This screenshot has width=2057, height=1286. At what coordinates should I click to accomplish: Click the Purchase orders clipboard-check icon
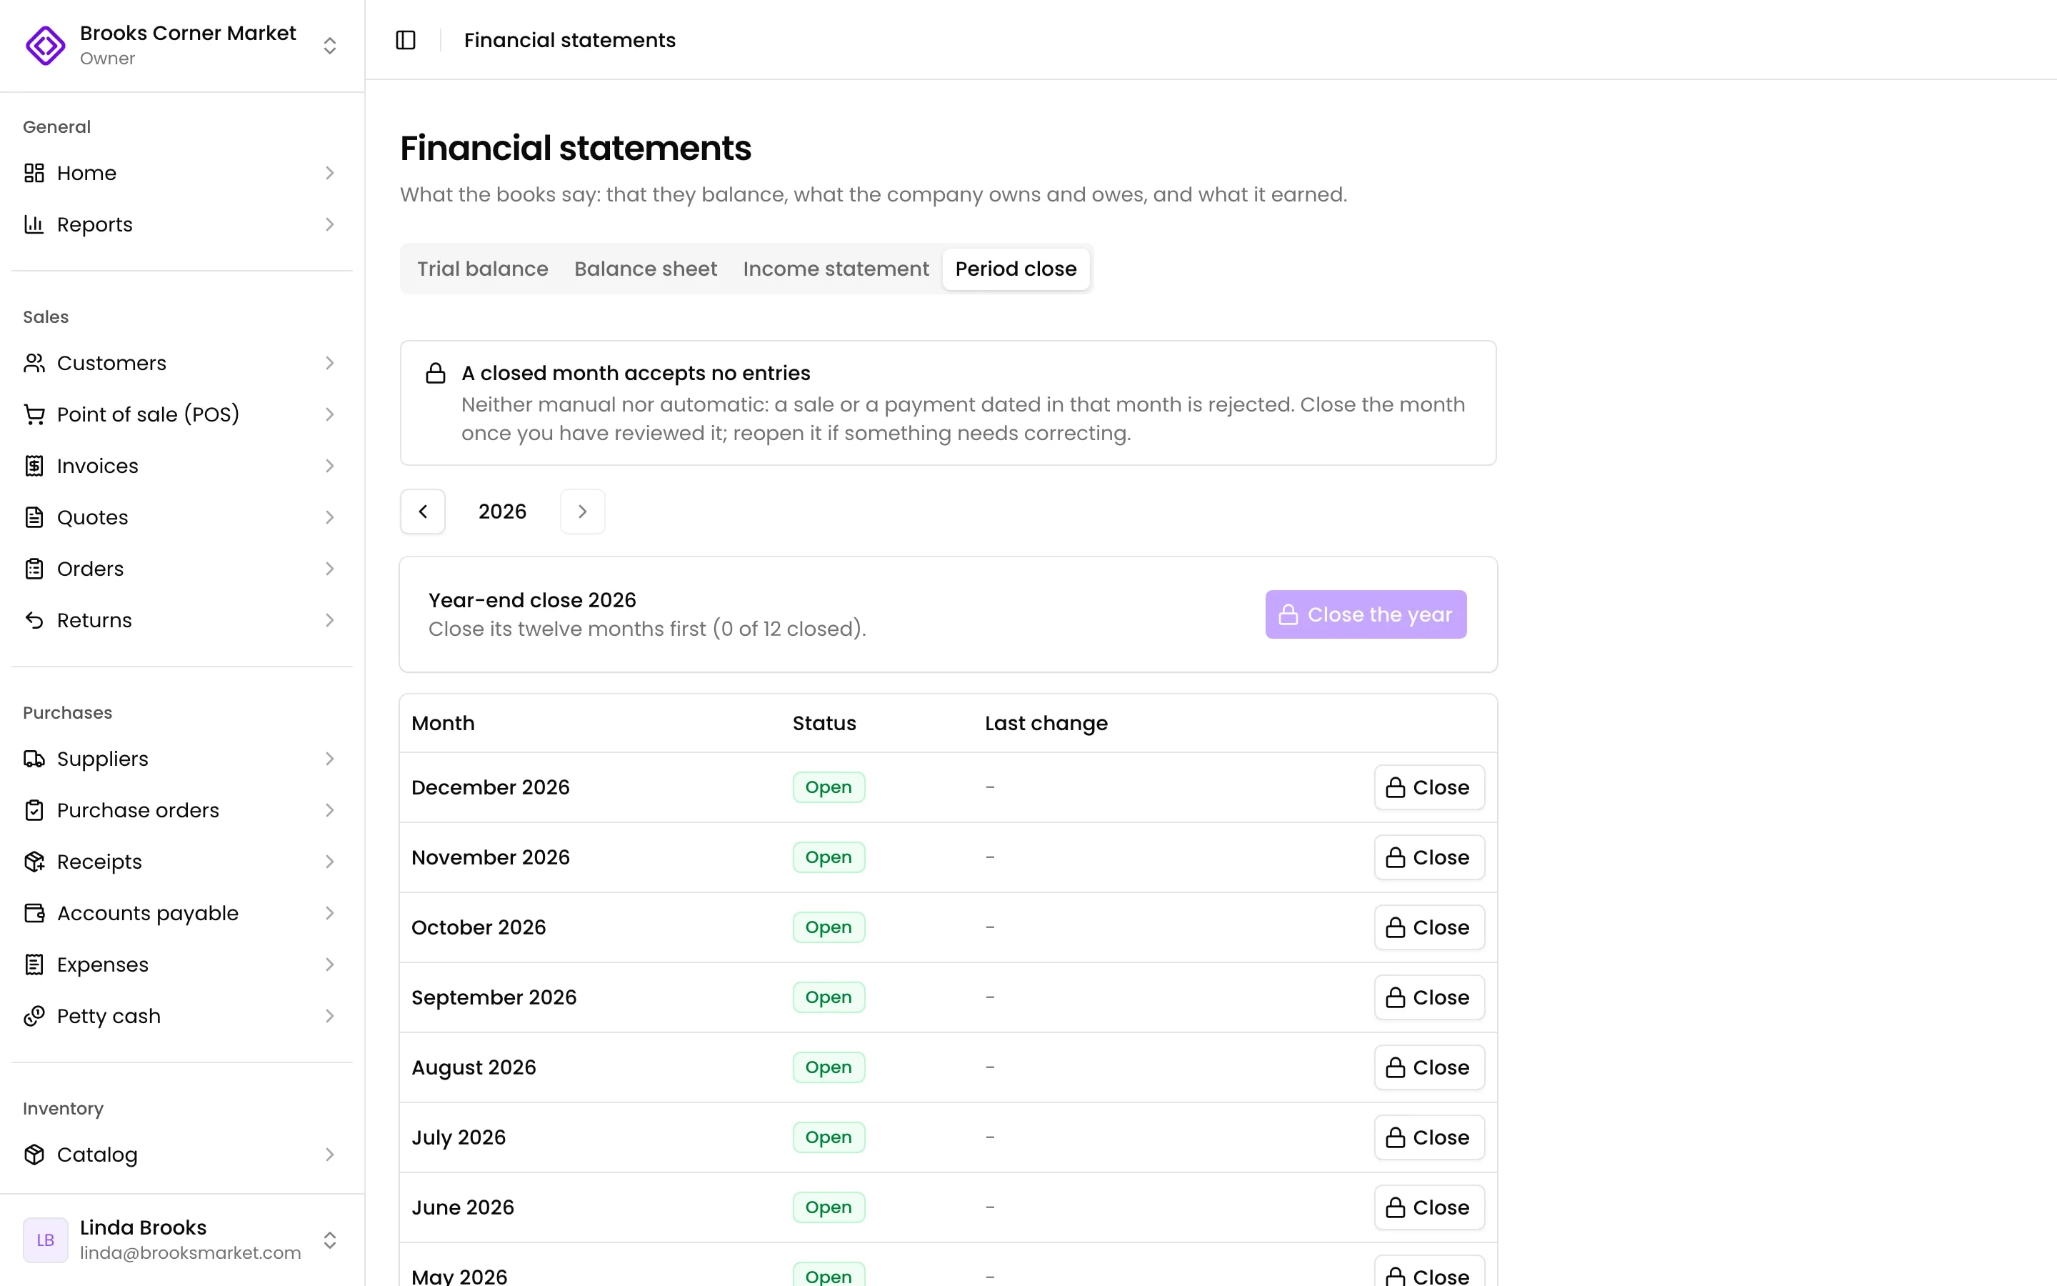pos(34,811)
